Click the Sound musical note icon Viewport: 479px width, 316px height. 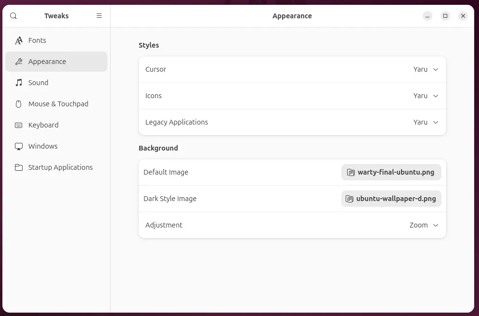[18, 83]
